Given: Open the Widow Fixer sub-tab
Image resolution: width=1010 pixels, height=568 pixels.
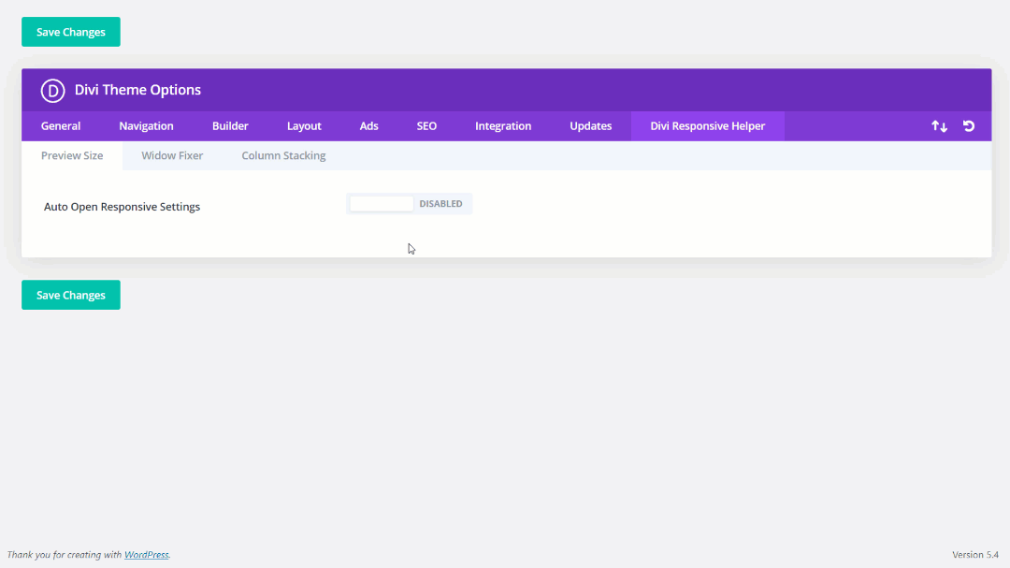Looking at the screenshot, I should 172,155.
